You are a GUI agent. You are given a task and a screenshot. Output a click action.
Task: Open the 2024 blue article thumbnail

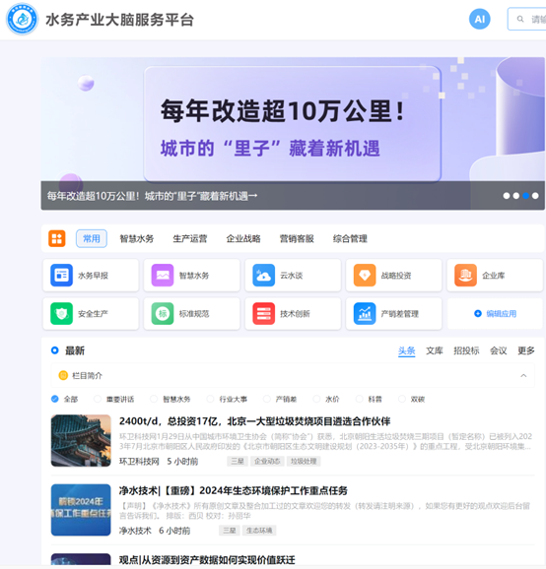click(81, 510)
